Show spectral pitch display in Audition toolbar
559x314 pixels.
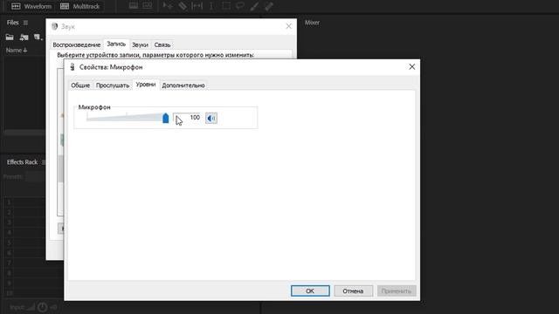[148, 6]
